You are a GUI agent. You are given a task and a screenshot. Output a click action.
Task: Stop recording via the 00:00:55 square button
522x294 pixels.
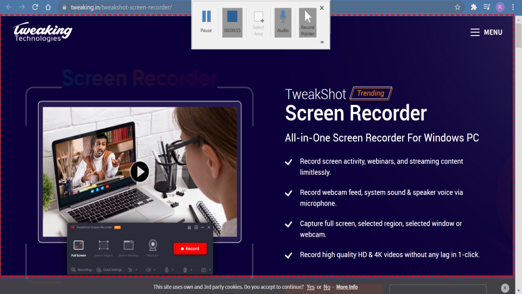(x=232, y=23)
